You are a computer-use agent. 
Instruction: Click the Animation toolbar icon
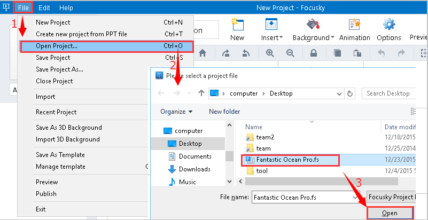click(x=355, y=29)
